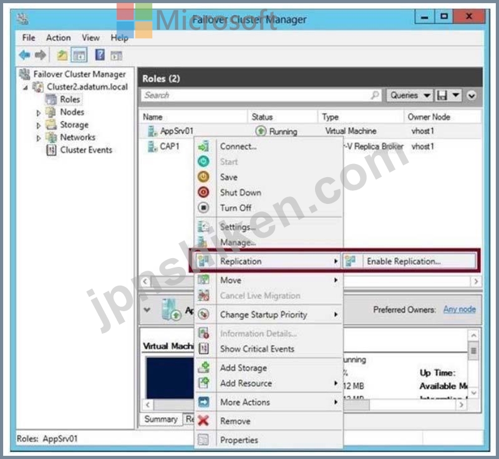Click the Any node preferred owners link
This screenshot has width=499, height=459.
(460, 309)
